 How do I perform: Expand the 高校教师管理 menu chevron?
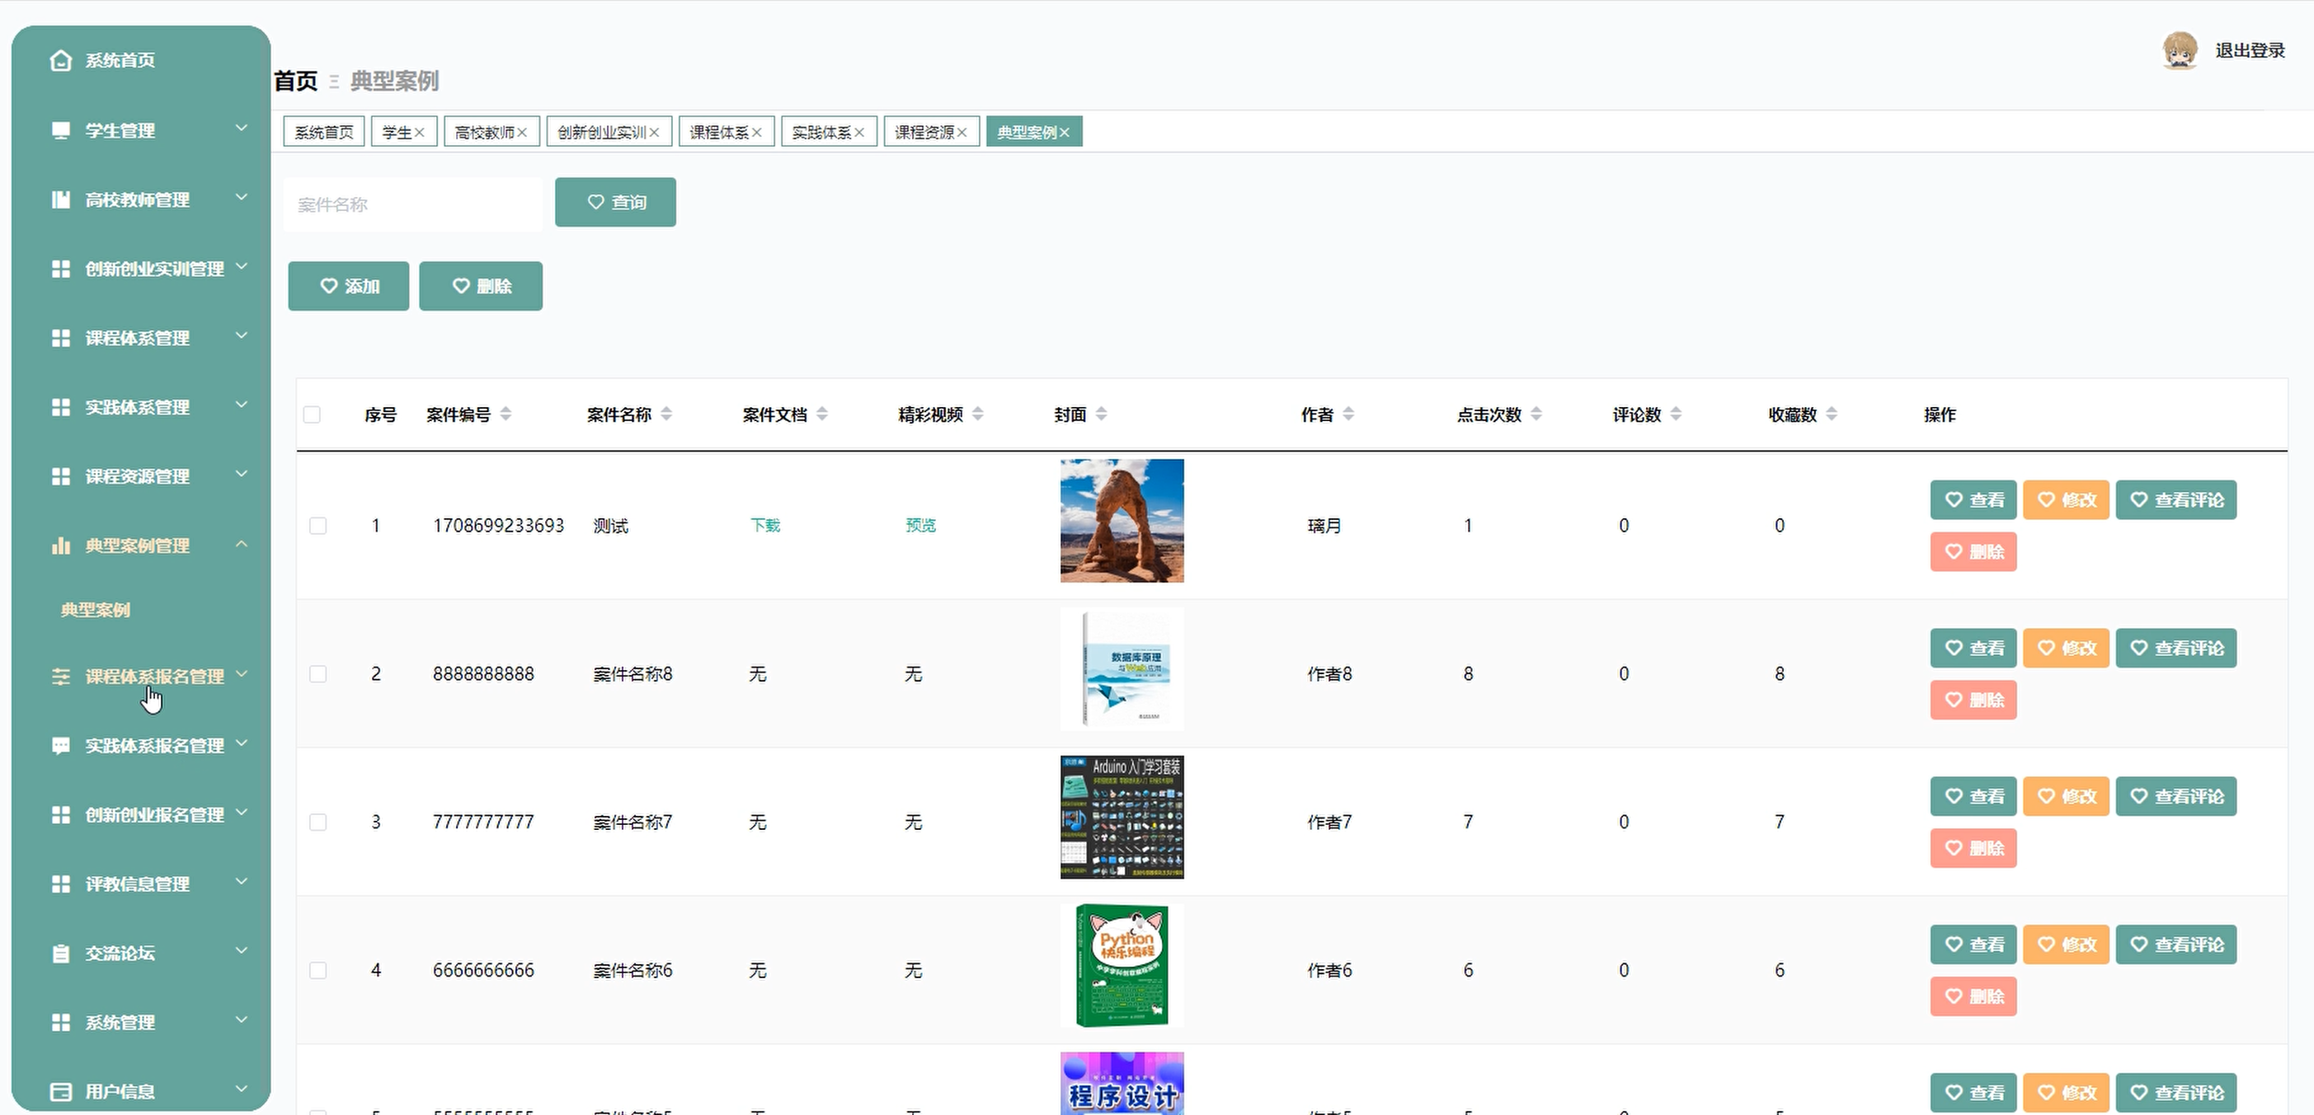coord(241,198)
